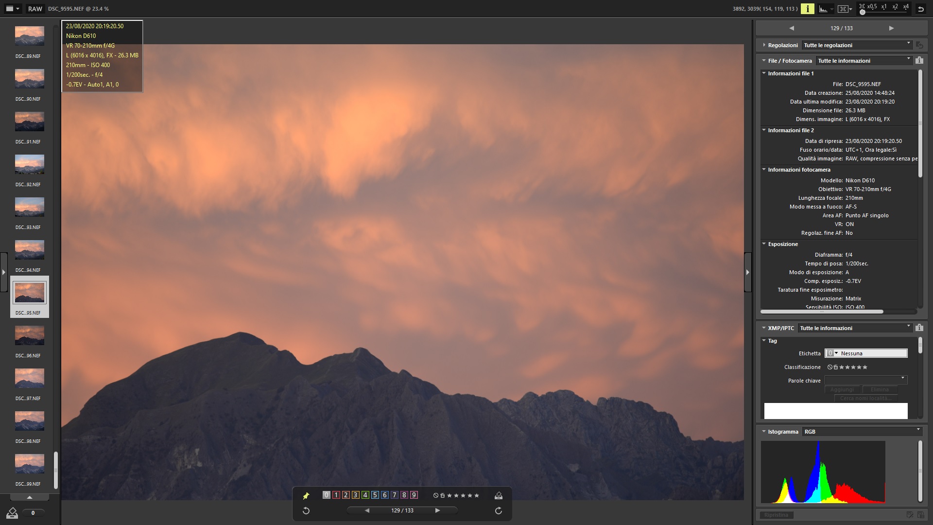Rotate image counterclockwise in floating toolbar
The height and width of the screenshot is (525, 933).
coord(306,510)
